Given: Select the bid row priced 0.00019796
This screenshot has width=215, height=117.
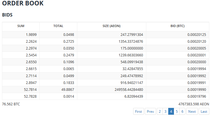Looking at the screenshot, I should (x=106, y=97).
